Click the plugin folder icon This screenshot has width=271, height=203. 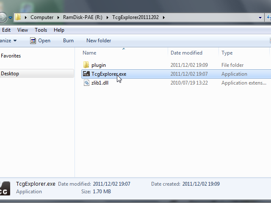click(x=86, y=65)
